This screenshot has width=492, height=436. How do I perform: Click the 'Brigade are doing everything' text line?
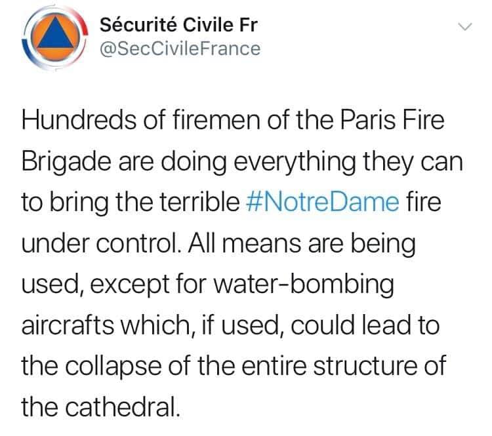188,163
